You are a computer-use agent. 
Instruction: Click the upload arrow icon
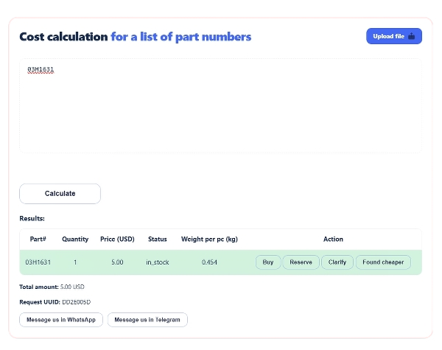tap(412, 36)
